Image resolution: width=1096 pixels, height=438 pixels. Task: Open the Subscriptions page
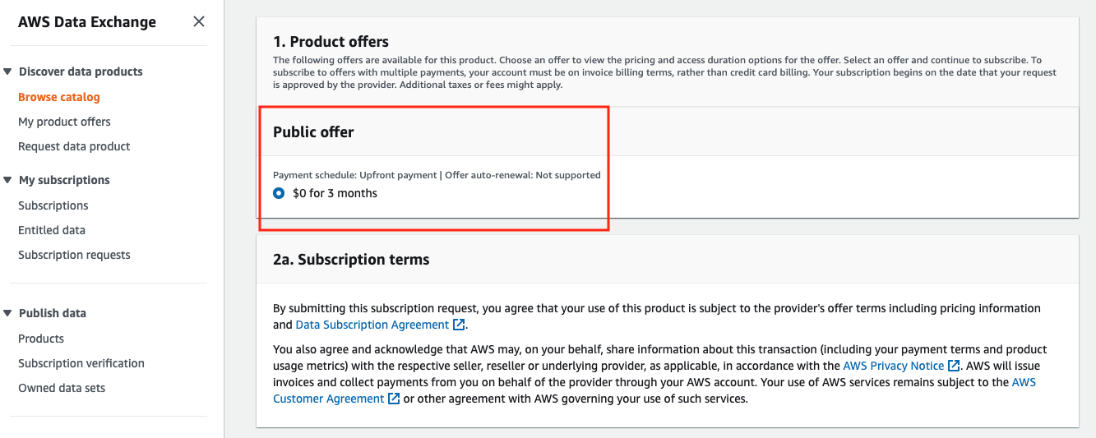coord(53,205)
